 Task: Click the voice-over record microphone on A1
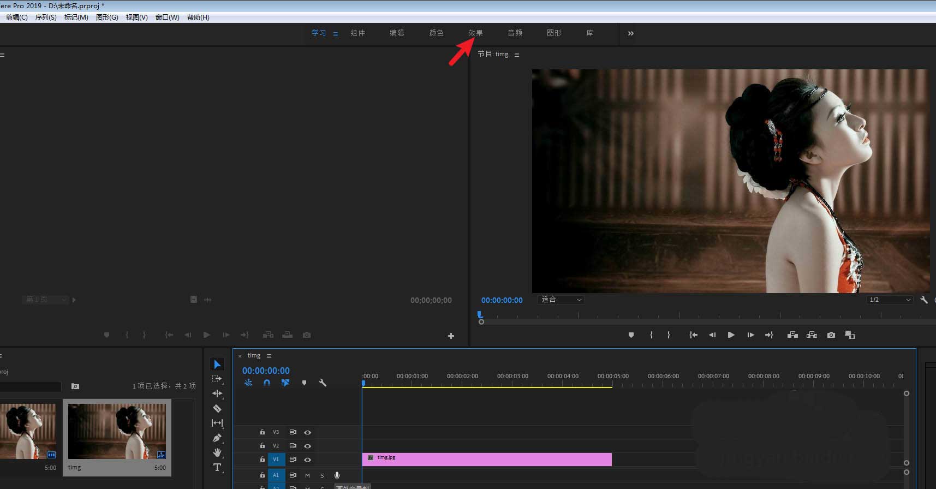337,475
